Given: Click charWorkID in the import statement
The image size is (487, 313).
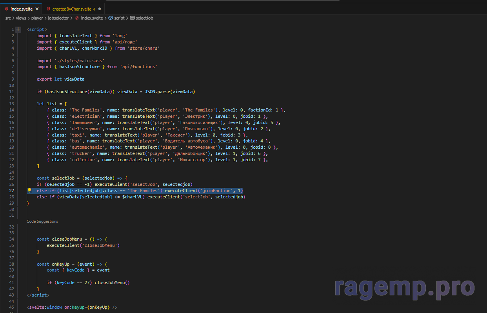Looking at the screenshot, I should coord(94,48).
